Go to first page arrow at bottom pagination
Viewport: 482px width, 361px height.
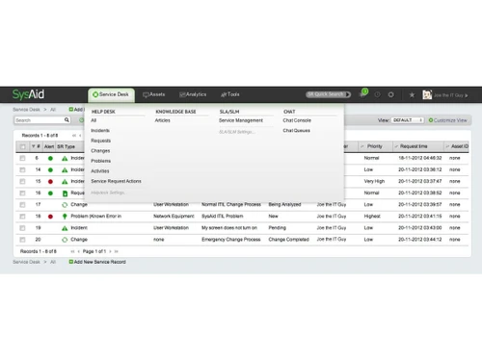pyautogui.click(x=72, y=251)
